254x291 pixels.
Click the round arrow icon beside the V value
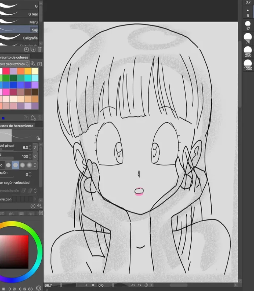click(38, 288)
